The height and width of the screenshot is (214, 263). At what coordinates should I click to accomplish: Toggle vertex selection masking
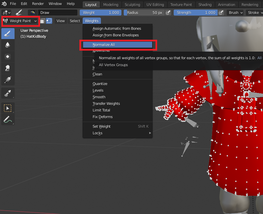[x=49, y=21]
